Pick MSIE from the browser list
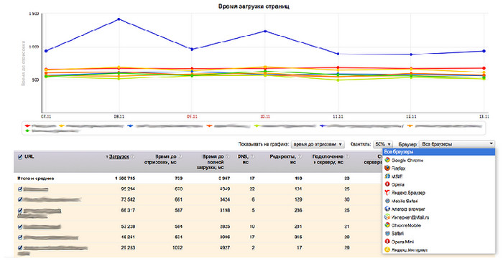The height and width of the screenshot is (261, 503). (x=397, y=176)
